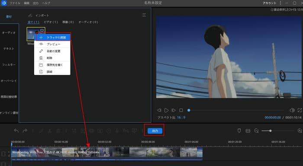Open the 素材 sidebar section
Screen dimensions: 303x166
click(x=9, y=16)
